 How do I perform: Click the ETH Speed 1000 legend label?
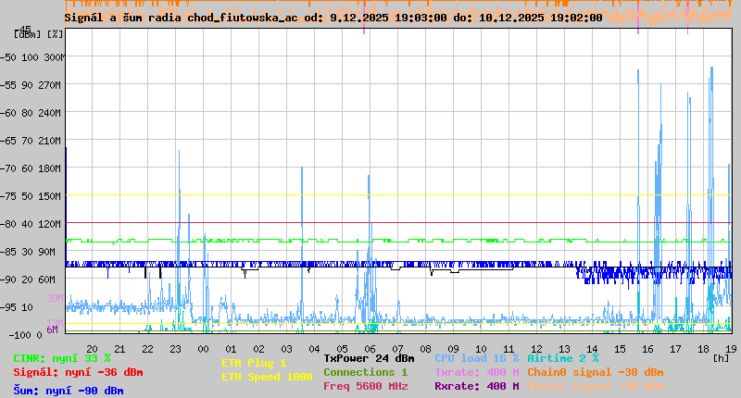[267, 377]
